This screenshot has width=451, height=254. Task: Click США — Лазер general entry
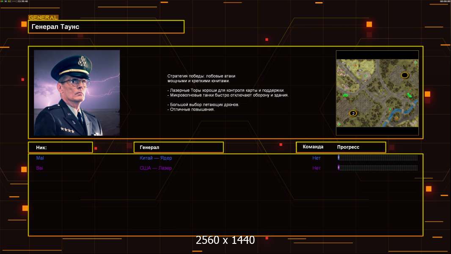click(156, 168)
